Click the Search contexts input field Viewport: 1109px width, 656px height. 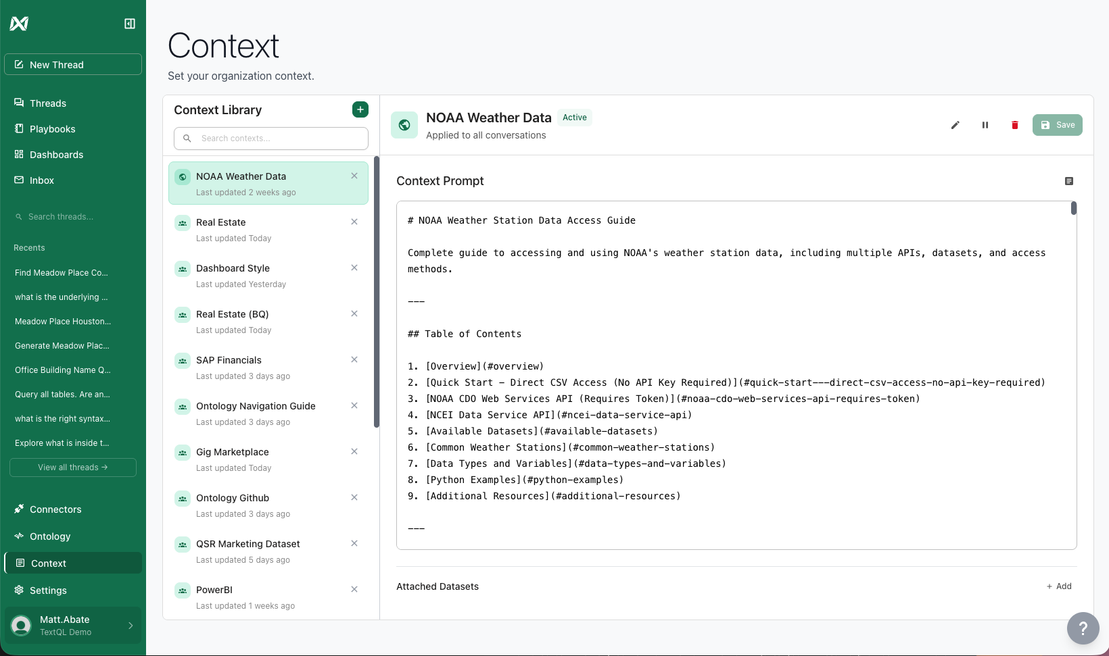point(270,138)
